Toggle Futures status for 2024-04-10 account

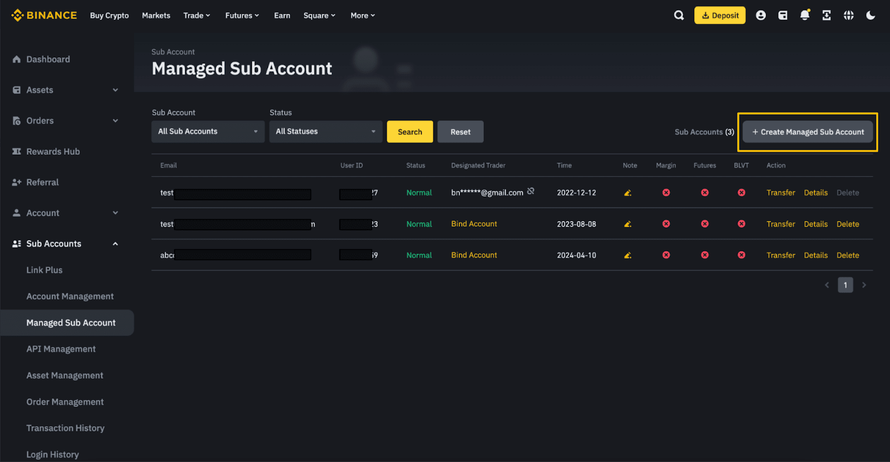click(705, 255)
